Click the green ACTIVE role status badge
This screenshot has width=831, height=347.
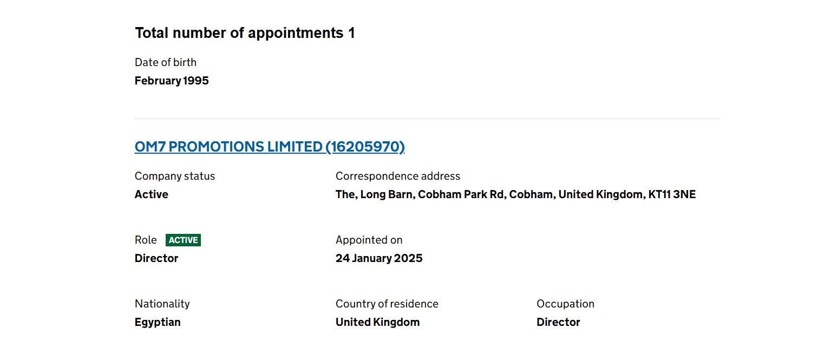(183, 240)
